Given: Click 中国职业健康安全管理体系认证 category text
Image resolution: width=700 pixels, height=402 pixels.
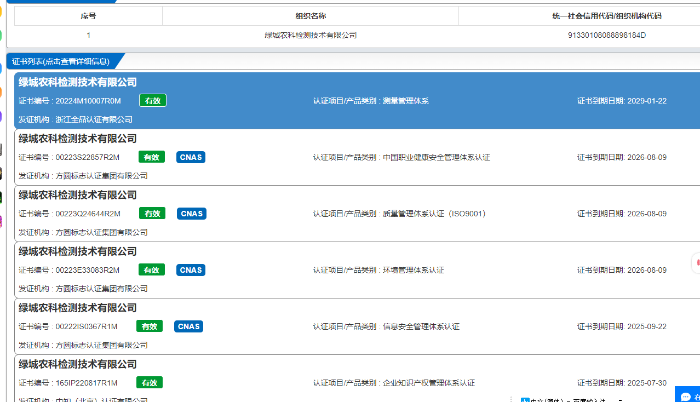Looking at the screenshot, I should pos(437,157).
